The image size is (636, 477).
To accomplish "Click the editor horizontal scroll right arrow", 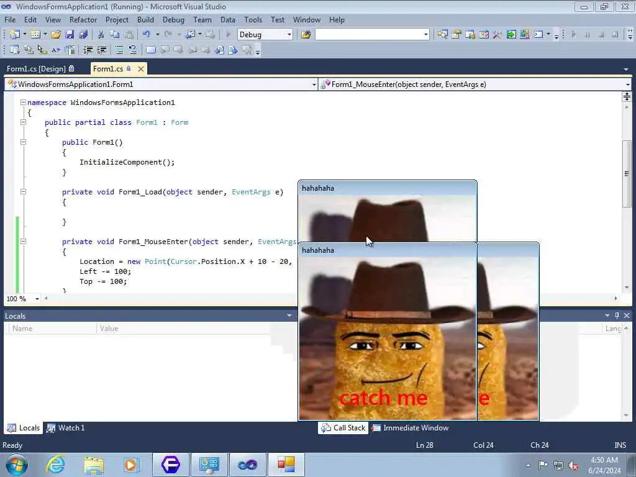I will pyautogui.click(x=616, y=299).
